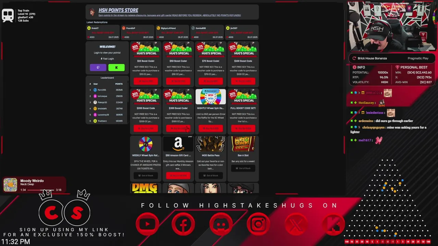The height and width of the screenshot is (246, 438).
Task: Open the WEEKLY Wheel Spin wheel image
Action: coord(146,144)
